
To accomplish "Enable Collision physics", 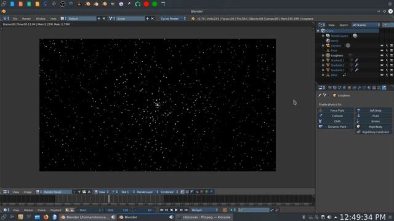I will pos(336,116).
